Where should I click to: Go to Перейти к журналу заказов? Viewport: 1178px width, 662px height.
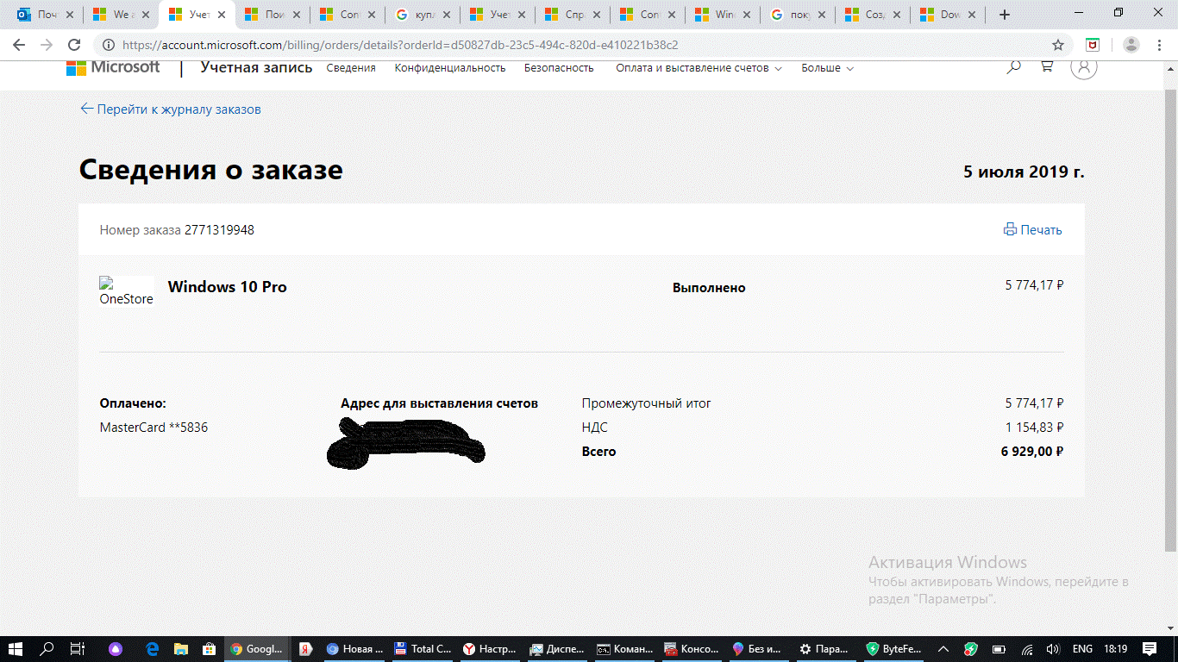coord(171,109)
